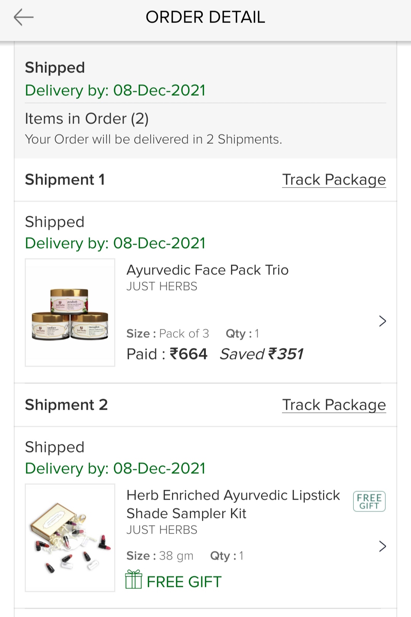Tap JUST HERBS brand under Face Pack

[x=162, y=286]
